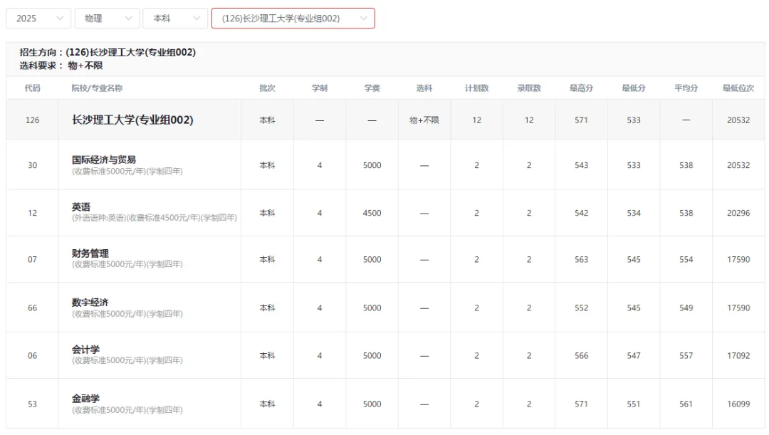Click average score 554 for 财务管理
The width and height of the screenshot is (769, 435).
point(686,259)
